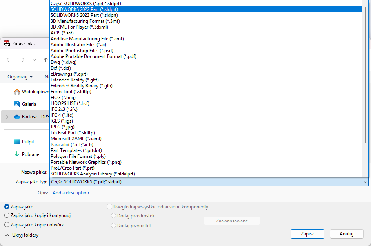Image resolution: width=371 pixels, height=246 pixels.
Task: Click the Add a description link
Action: (71, 193)
